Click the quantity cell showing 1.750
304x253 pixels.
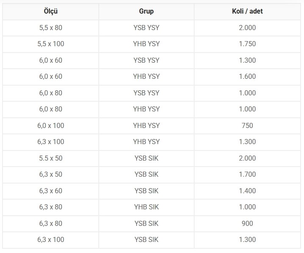coord(247,44)
